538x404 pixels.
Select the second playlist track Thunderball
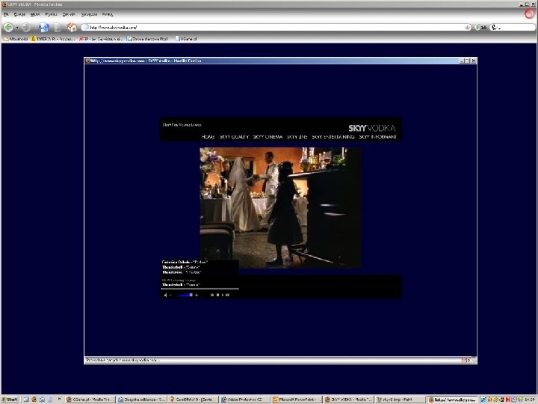point(181,267)
